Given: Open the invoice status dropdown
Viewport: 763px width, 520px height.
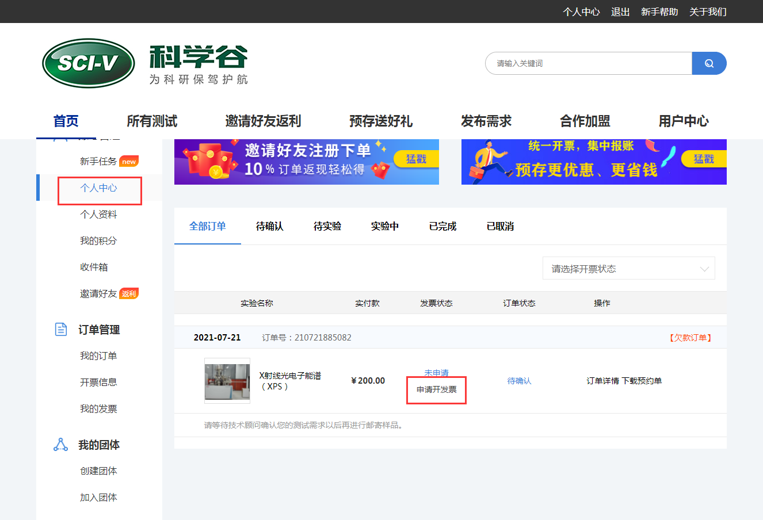Looking at the screenshot, I should 628,269.
